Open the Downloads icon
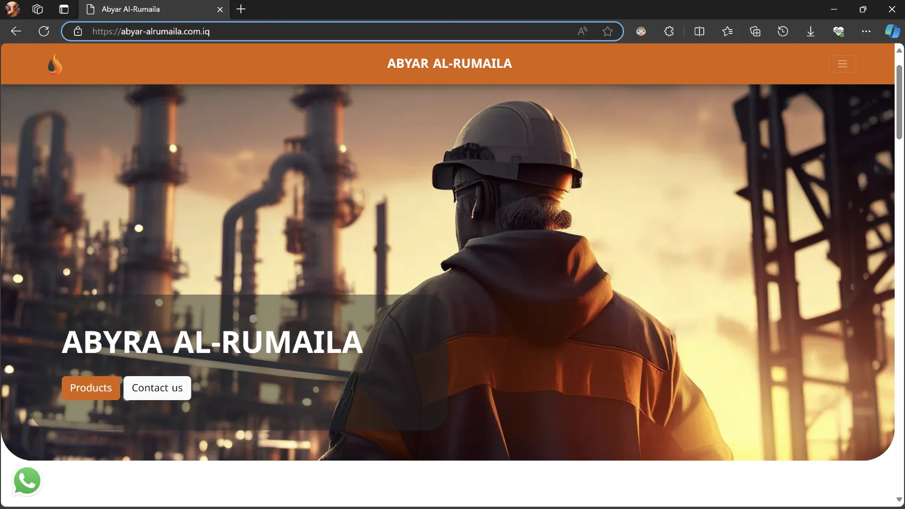905x509 pixels. 811,32
